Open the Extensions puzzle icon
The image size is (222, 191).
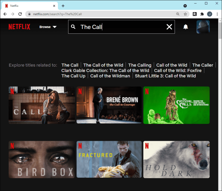pos(202,14)
